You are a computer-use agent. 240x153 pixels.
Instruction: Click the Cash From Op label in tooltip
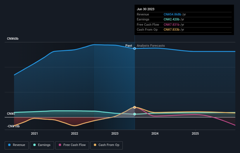coord(147,30)
